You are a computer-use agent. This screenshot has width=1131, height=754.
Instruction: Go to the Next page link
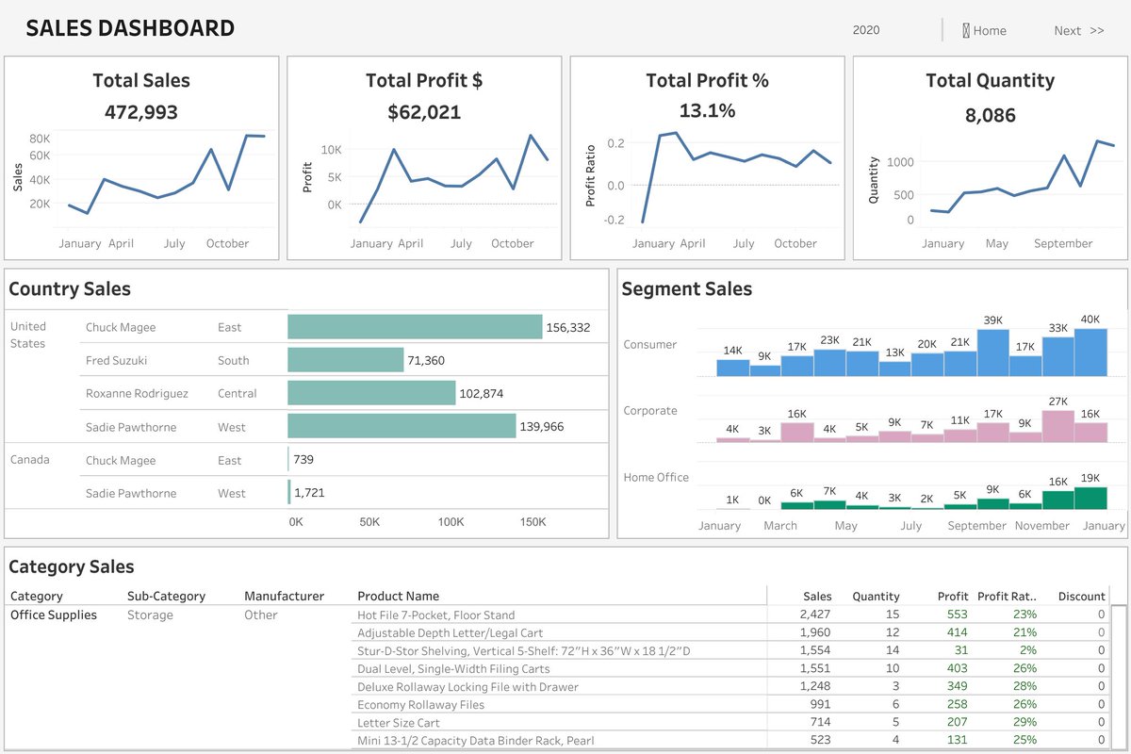pos(1079,30)
